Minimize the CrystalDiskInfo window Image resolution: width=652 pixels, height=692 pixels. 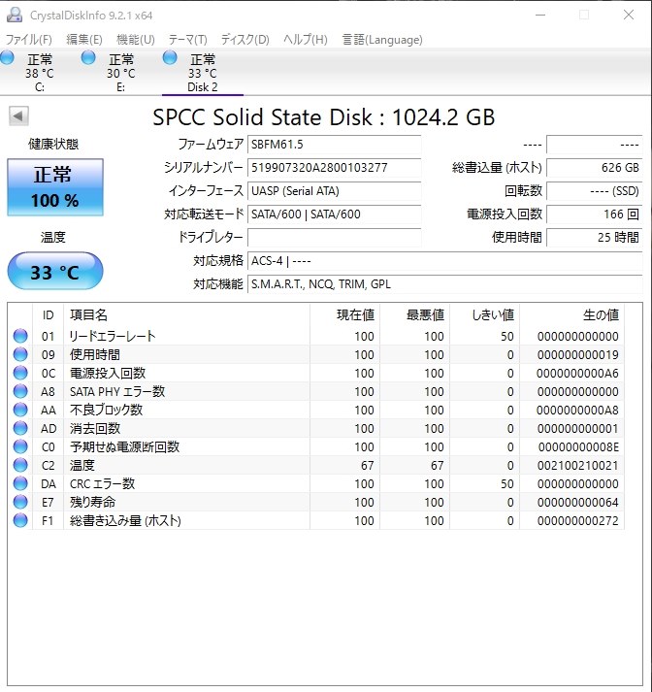pyautogui.click(x=540, y=15)
